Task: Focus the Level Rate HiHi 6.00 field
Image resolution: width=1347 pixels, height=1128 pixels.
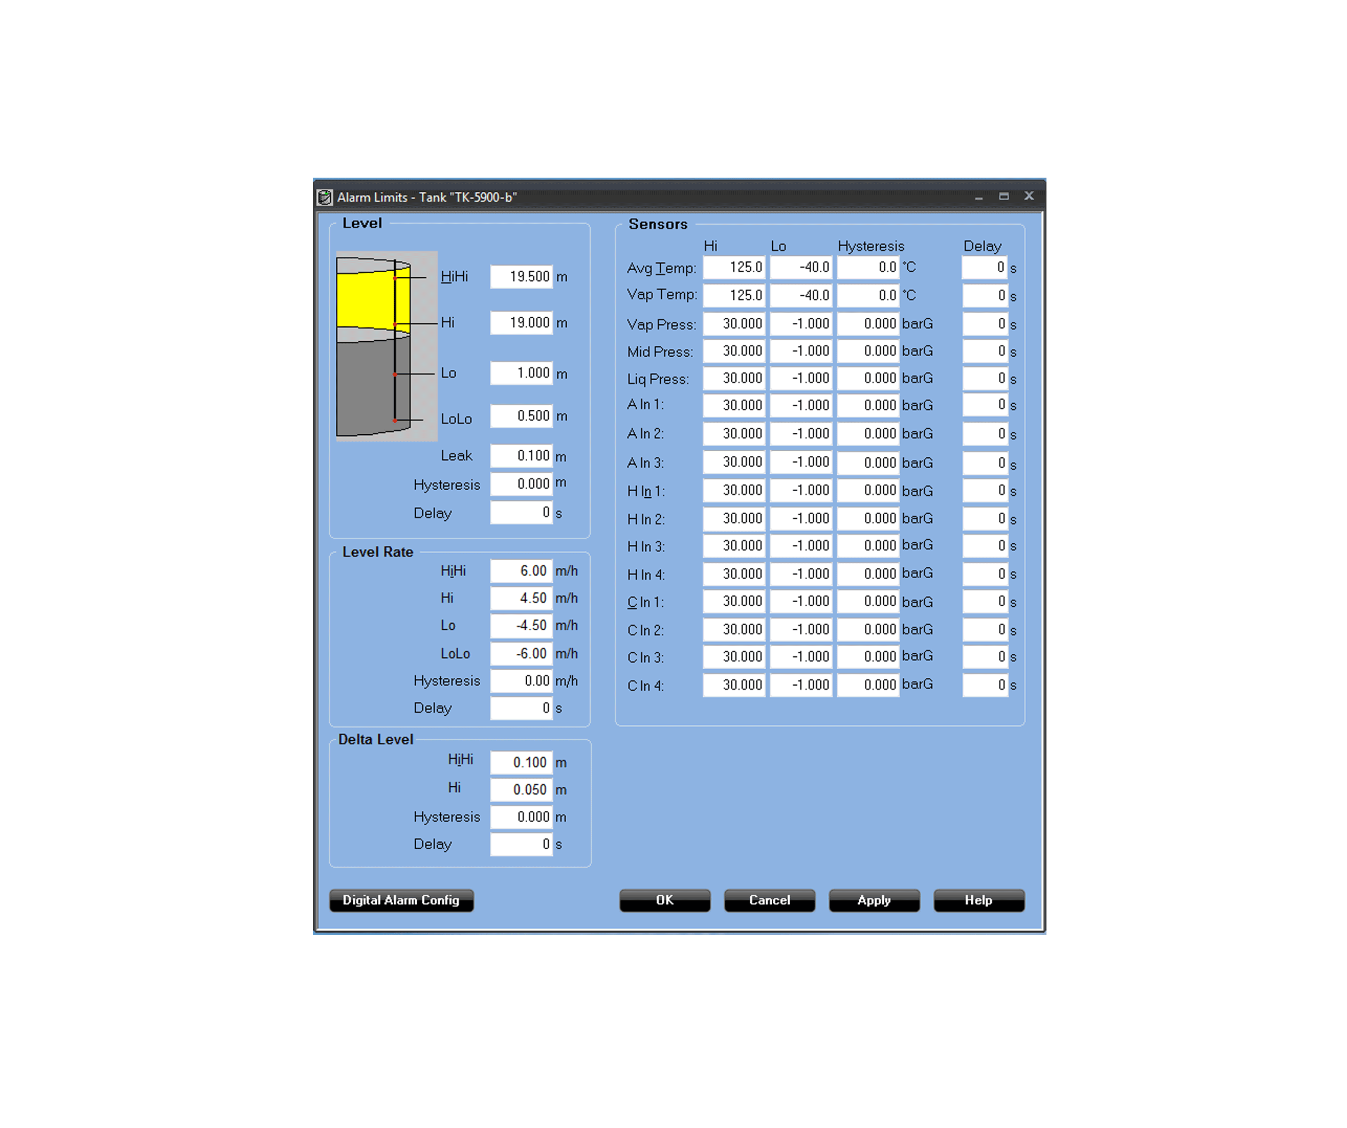Action: point(521,571)
